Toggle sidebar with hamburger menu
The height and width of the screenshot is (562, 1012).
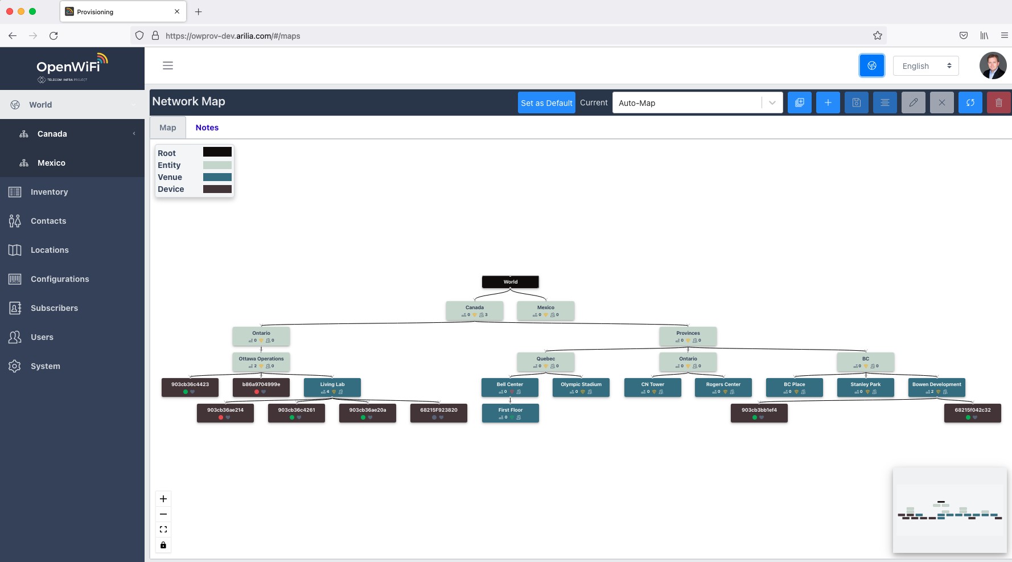coord(168,65)
